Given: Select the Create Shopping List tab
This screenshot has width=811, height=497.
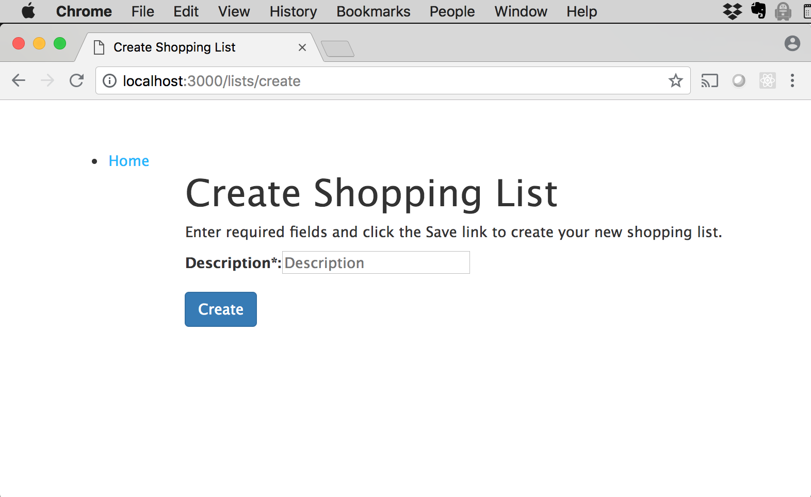Looking at the screenshot, I should (199, 47).
